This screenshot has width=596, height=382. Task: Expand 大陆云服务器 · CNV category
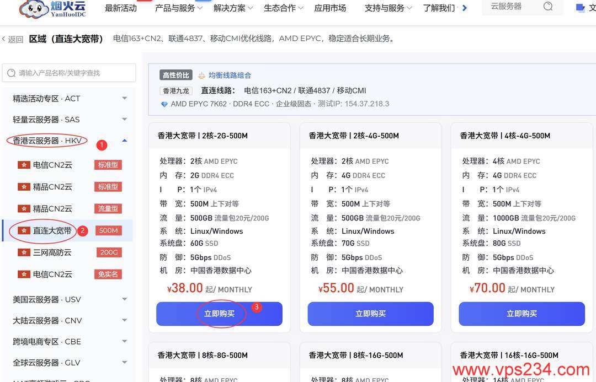[70, 320]
